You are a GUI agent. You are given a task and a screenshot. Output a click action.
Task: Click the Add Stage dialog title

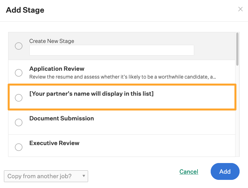[25, 10]
